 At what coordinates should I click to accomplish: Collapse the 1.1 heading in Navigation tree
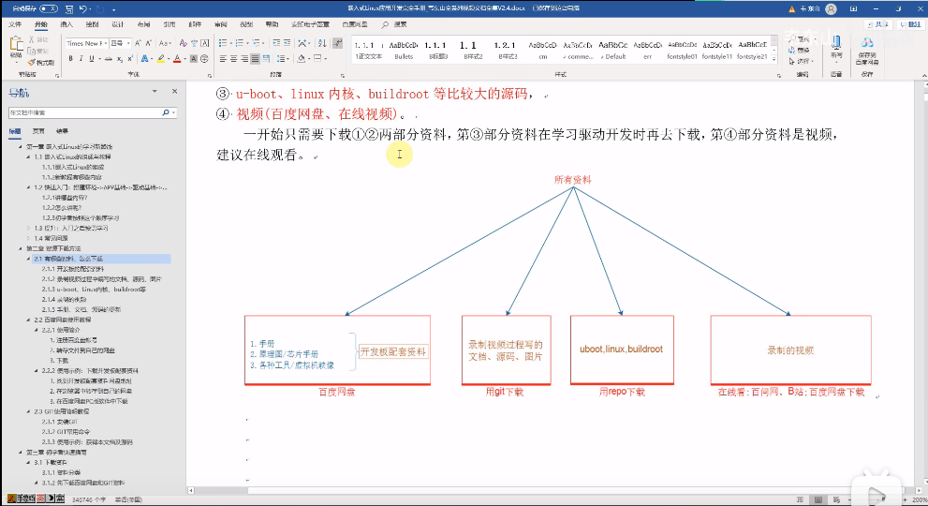pos(28,157)
